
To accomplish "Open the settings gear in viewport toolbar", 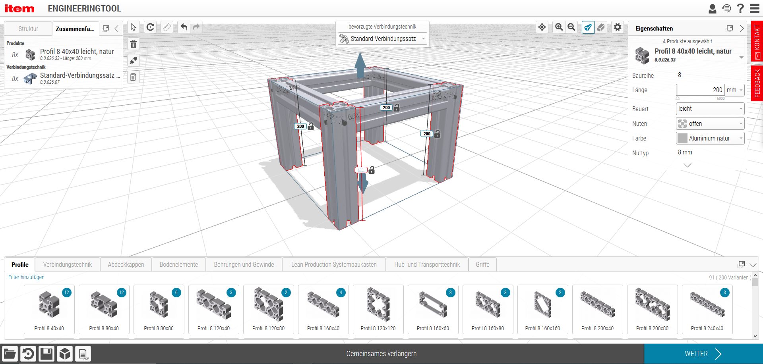I will click(x=617, y=27).
